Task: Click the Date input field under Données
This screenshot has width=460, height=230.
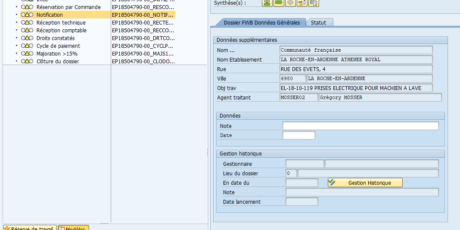Action: click(298, 135)
